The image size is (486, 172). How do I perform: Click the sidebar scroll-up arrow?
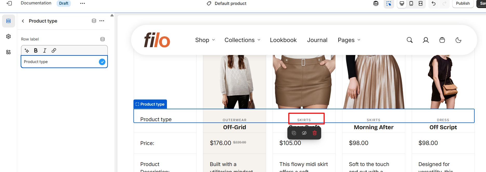click(x=112, y=16)
